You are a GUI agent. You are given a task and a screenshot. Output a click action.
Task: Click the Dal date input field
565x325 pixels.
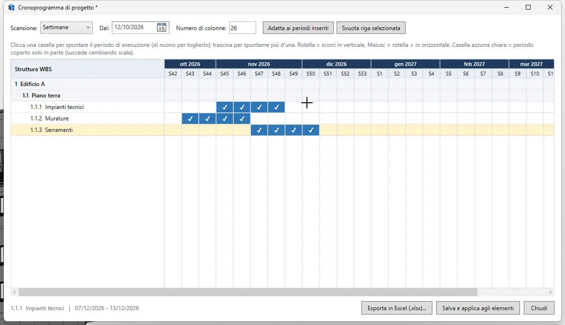pyautogui.click(x=134, y=27)
